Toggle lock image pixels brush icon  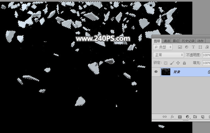tap(172, 63)
